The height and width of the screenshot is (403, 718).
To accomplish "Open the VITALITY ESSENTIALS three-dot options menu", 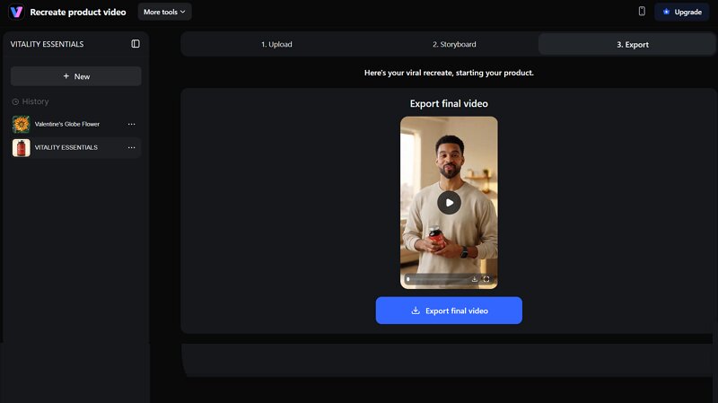I will (132, 147).
